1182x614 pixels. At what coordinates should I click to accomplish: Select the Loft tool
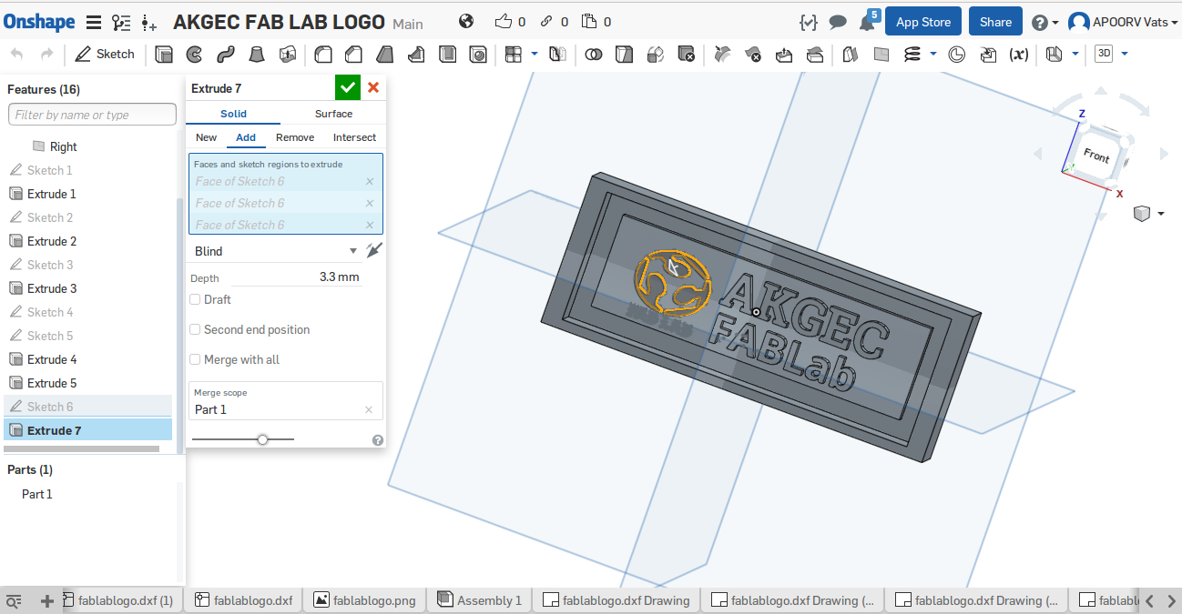[257, 55]
